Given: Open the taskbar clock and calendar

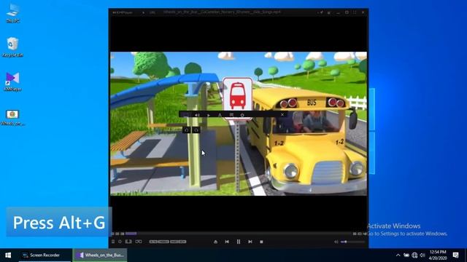Looking at the screenshot, I should [438, 255].
